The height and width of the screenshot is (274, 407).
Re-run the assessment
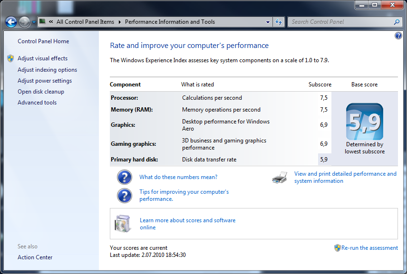[x=369, y=248]
